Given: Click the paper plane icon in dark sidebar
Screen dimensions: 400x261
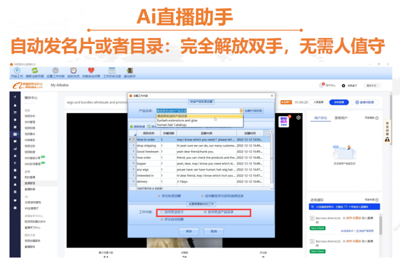Looking at the screenshot, I should coord(15,97).
